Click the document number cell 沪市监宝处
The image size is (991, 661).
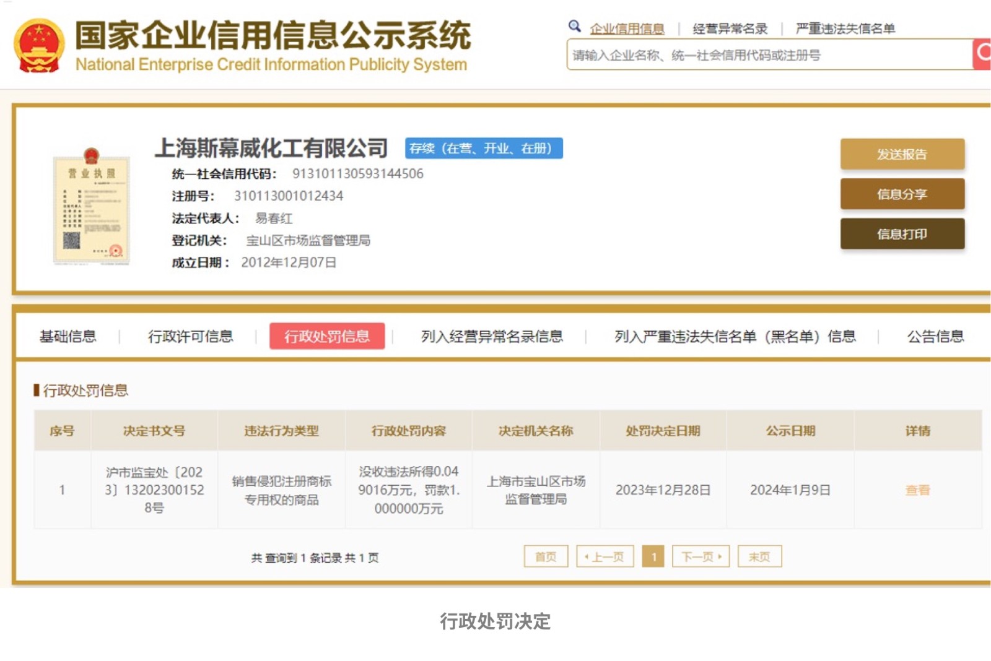pyautogui.click(x=154, y=490)
